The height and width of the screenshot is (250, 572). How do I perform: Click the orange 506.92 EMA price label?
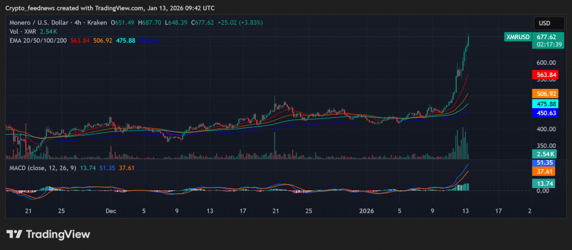pyautogui.click(x=545, y=94)
